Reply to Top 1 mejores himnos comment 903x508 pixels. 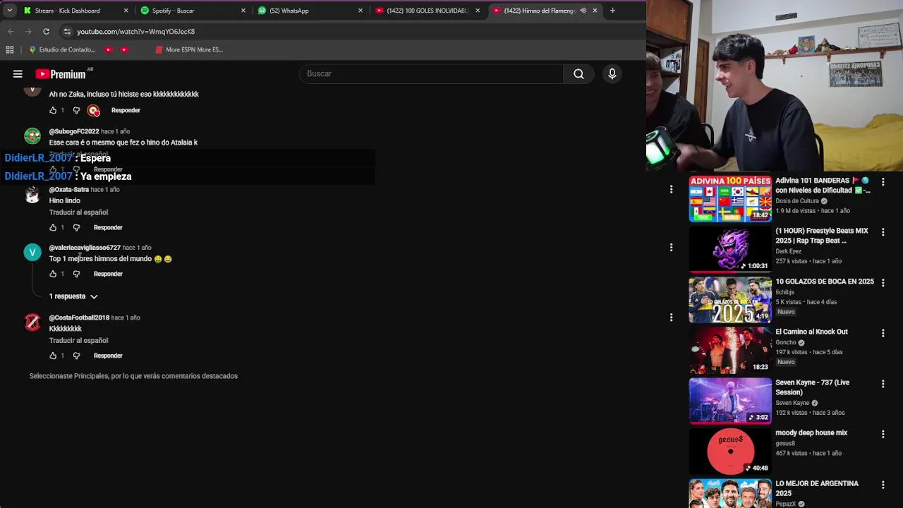pyautogui.click(x=108, y=274)
